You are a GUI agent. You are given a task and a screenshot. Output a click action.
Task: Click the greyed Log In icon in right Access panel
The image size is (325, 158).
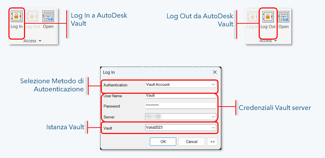coord(253,17)
